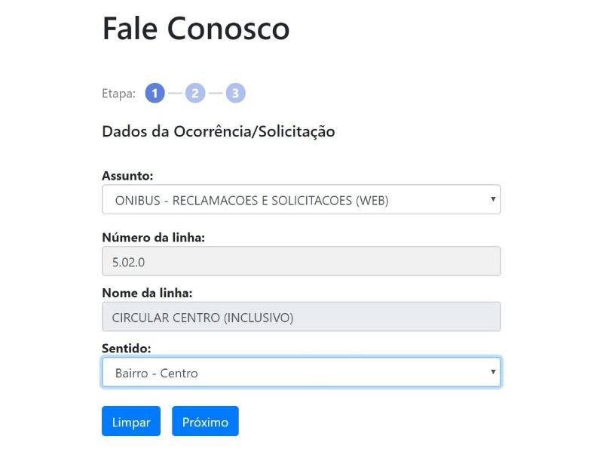603x452 pixels.
Task: Click the Dados da Ocorrência/Solicitação heading
Action: point(219,131)
